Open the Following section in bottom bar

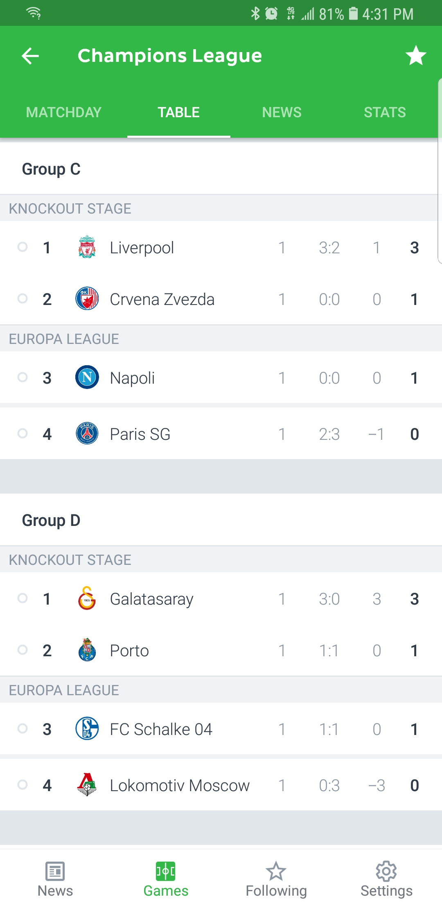coord(276,879)
